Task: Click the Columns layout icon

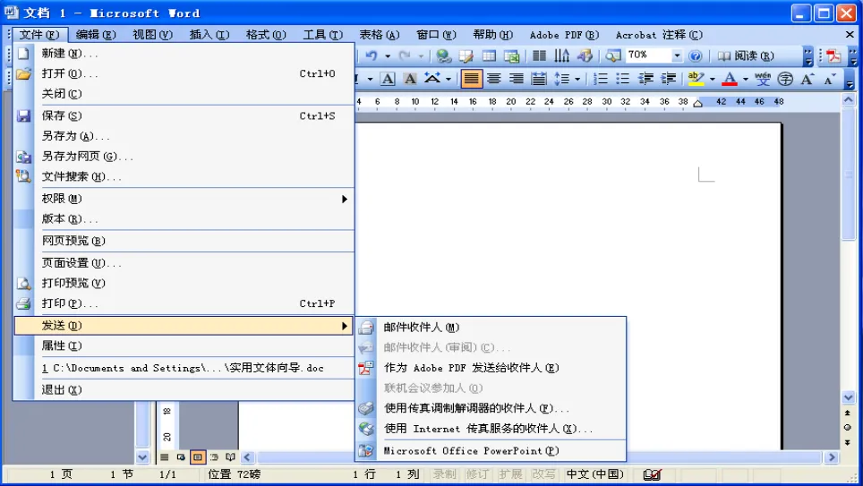Action: coord(539,55)
